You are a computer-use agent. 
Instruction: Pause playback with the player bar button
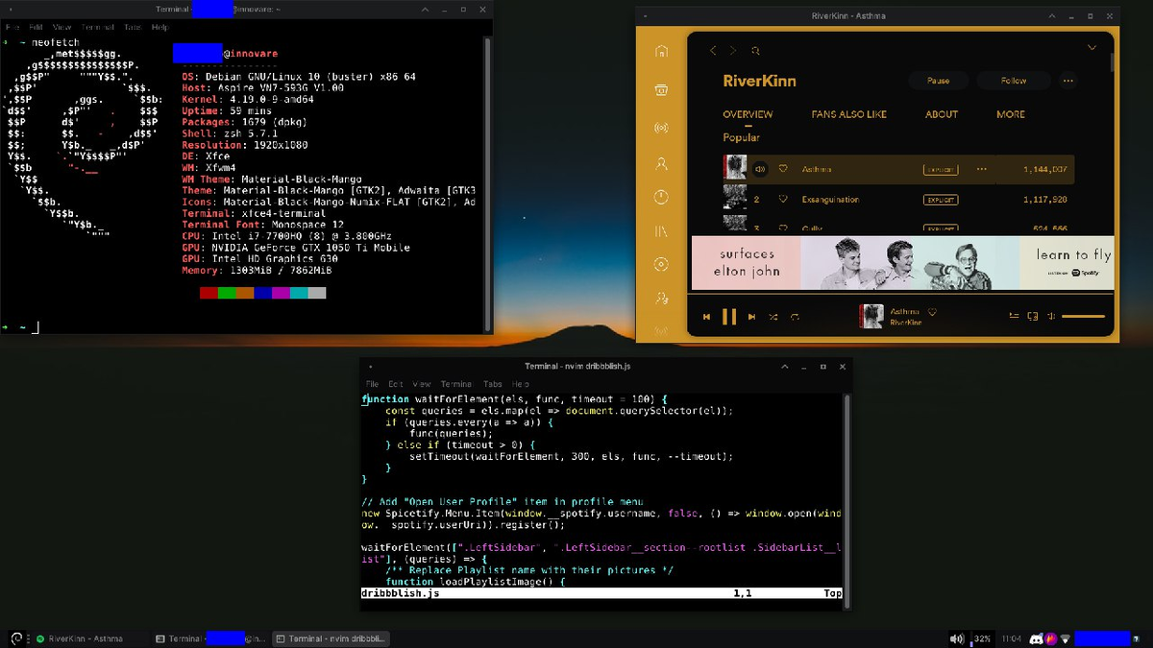[x=729, y=317]
